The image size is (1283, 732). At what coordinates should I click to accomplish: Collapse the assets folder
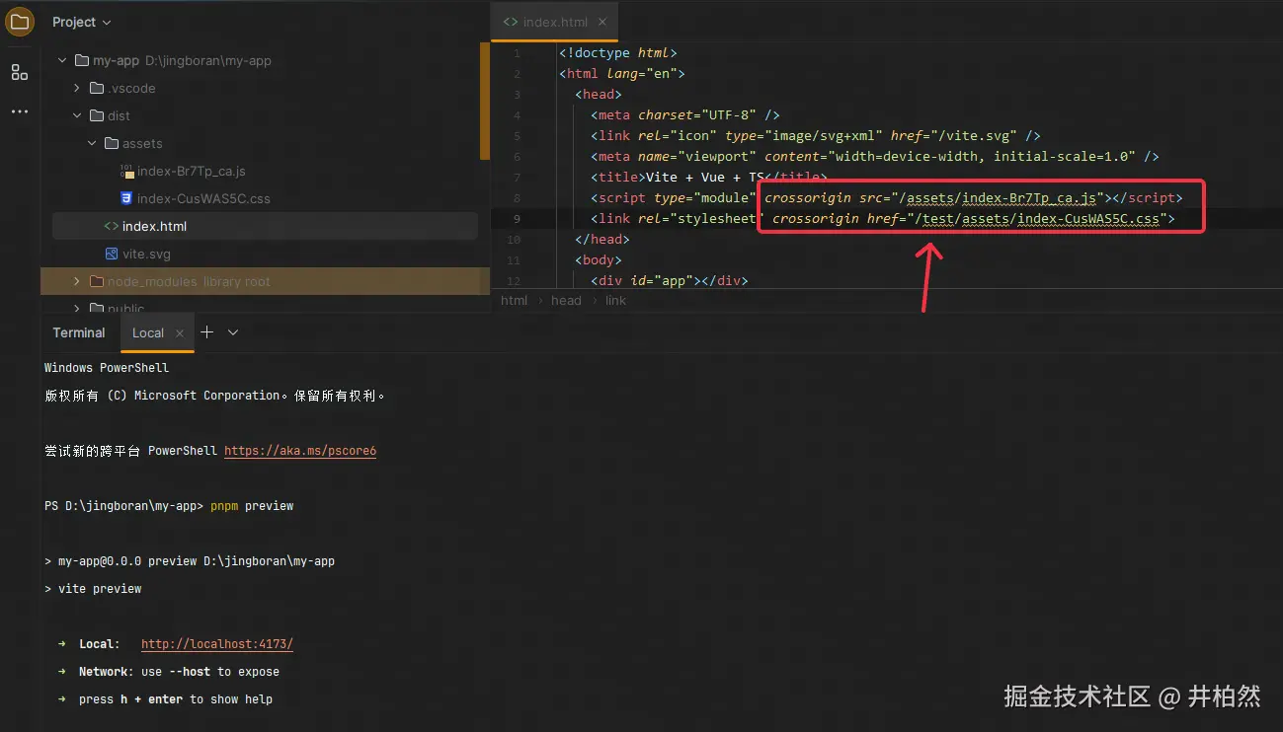(x=93, y=143)
